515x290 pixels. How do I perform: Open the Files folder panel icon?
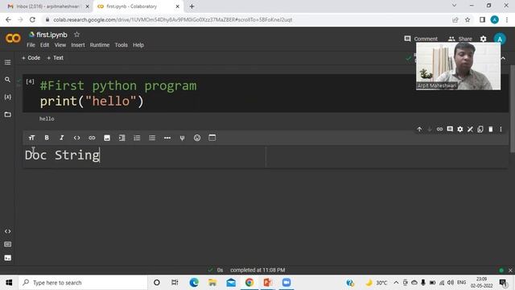(7, 114)
